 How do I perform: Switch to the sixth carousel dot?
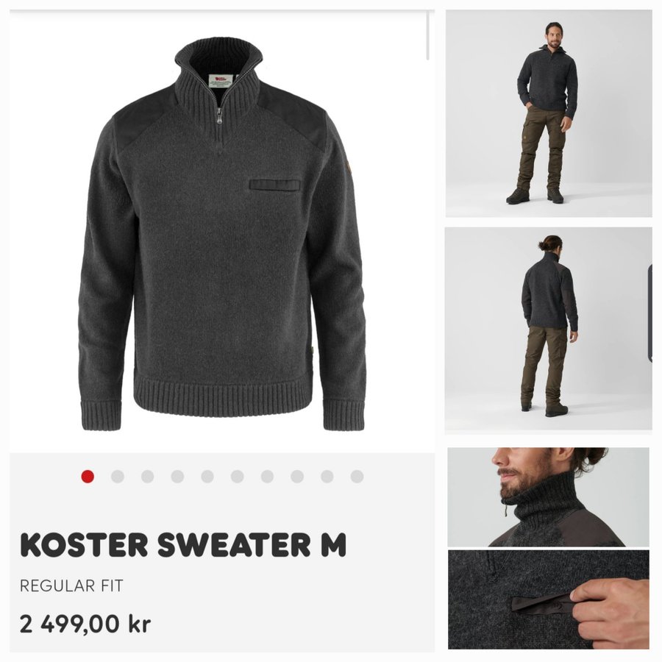click(x=238, y=477)
